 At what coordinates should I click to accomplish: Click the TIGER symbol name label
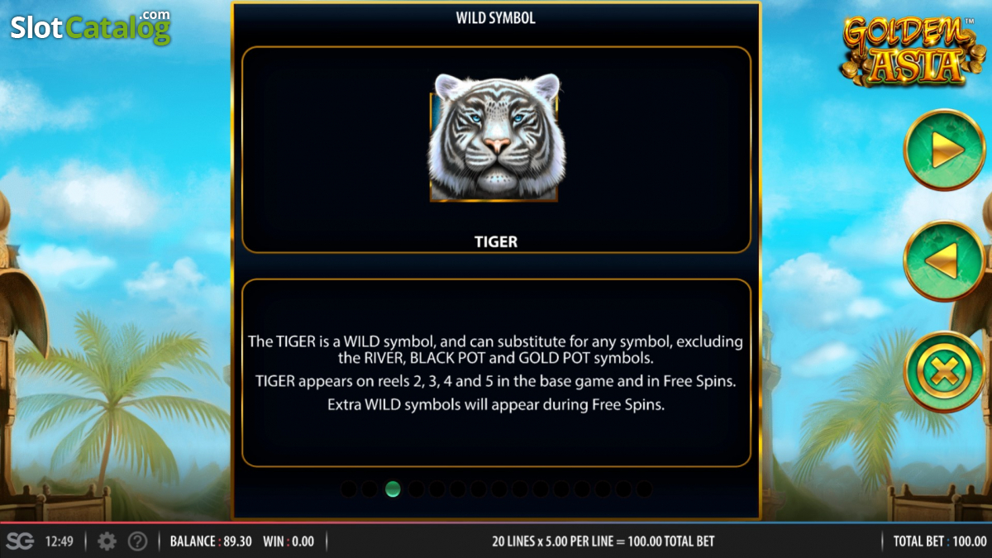click(x=496, y=241)
